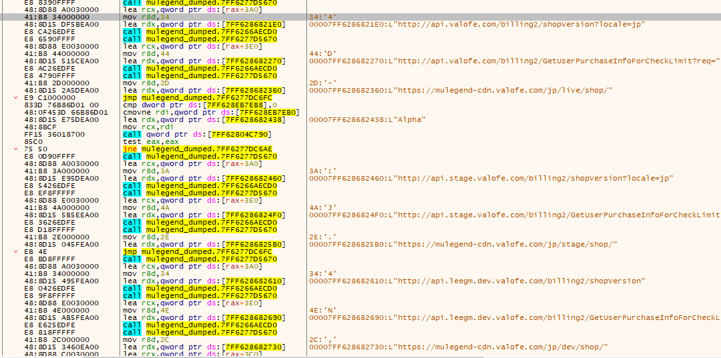Screen dimensions: 721x358
Task: Click lea rdx with address 7FF628682270
Action: click(x=205, y=61)
